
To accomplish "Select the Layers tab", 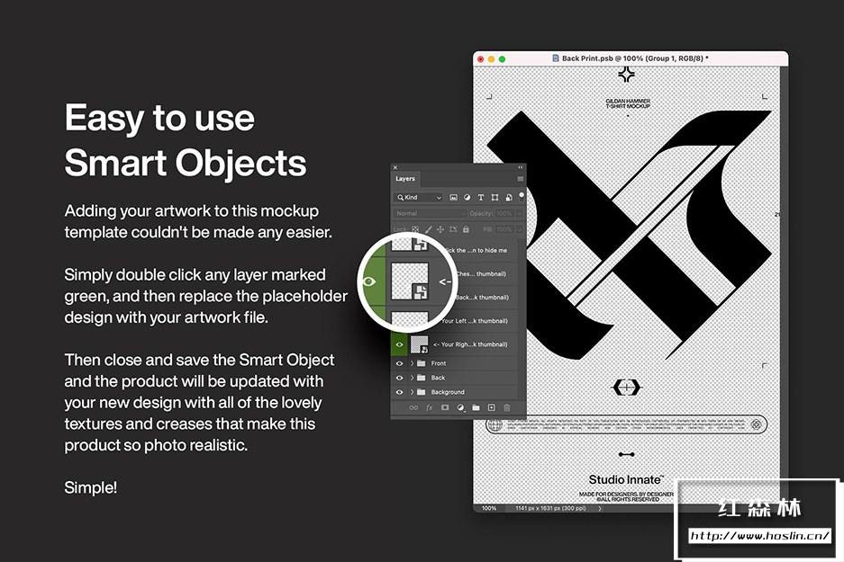I will point(405,179).
